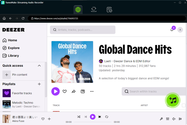Open Library in Deezer sidebar
This screenshot has height=125, width=187.
[11, 55]
